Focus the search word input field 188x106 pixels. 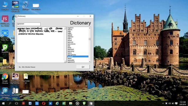tap(29, 24)
